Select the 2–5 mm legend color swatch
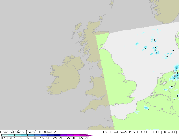The image size is (179, 139). pyautogui.click(x=24, y=135)
